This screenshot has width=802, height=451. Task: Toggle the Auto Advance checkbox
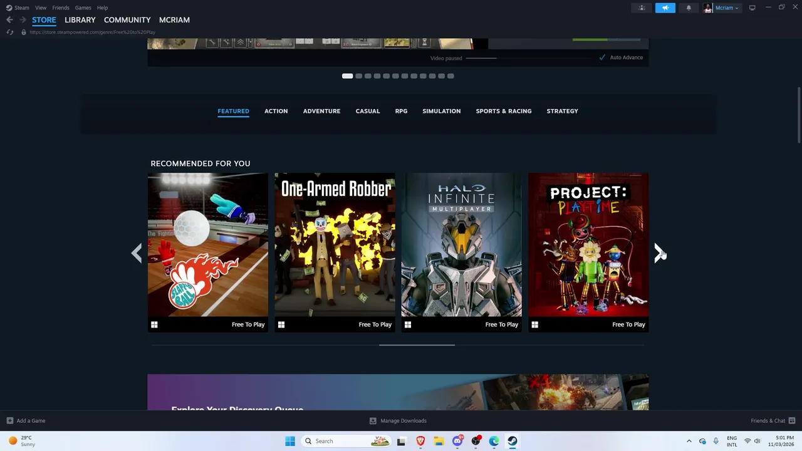pos(602,58)
